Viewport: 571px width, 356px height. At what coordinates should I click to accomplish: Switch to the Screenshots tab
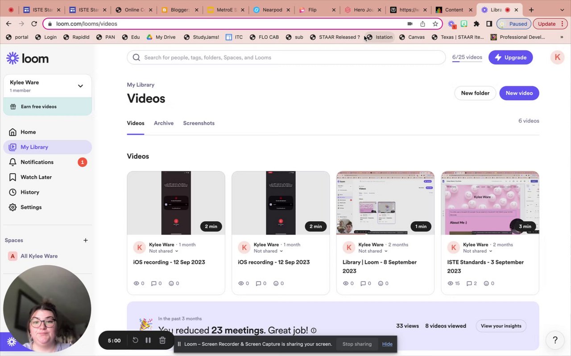tap(199, 123)
